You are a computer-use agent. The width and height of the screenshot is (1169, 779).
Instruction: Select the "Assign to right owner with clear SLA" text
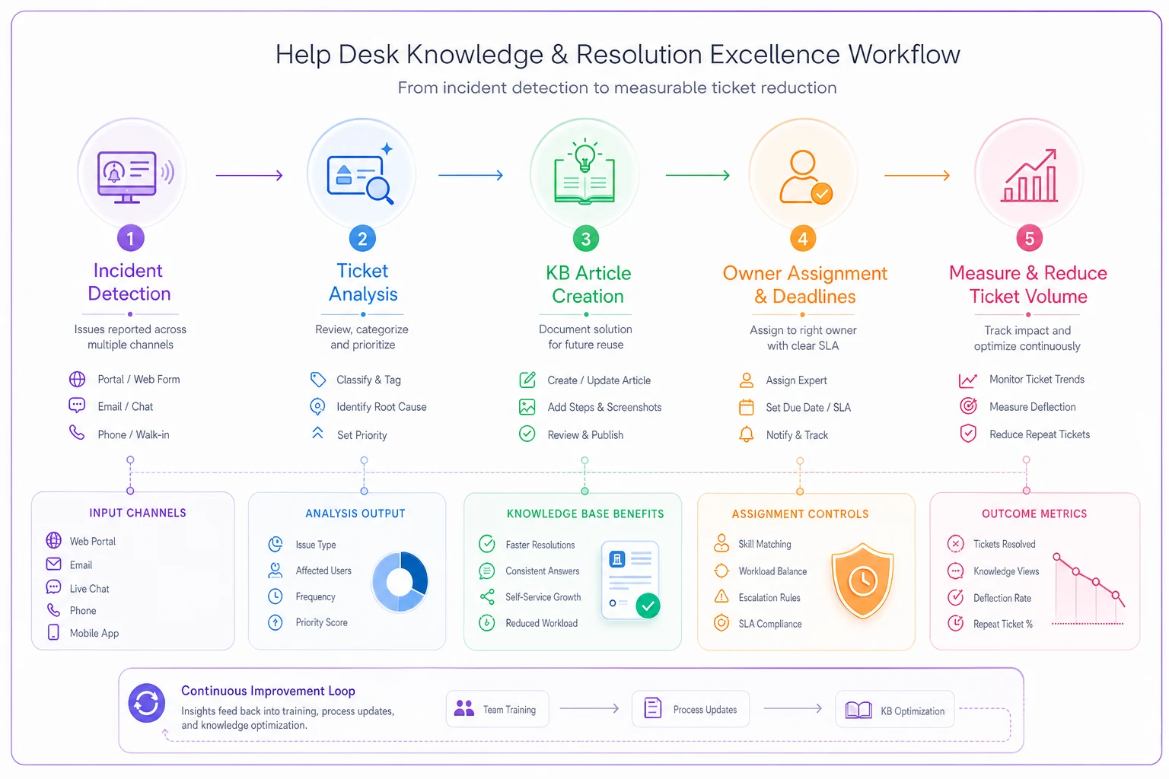(803, 338)
